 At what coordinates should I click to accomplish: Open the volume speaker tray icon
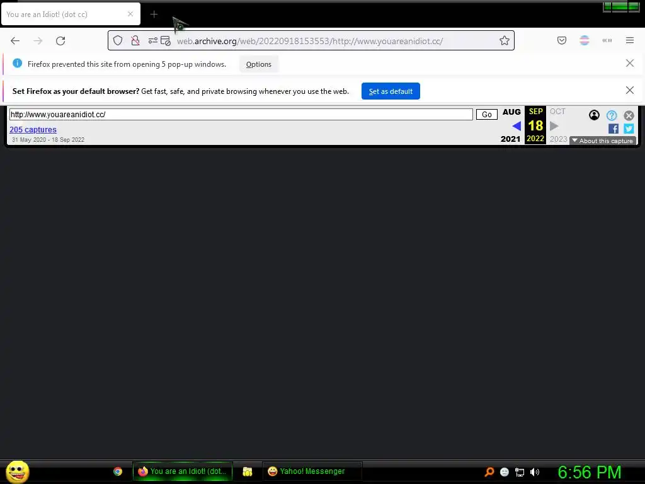534,472
